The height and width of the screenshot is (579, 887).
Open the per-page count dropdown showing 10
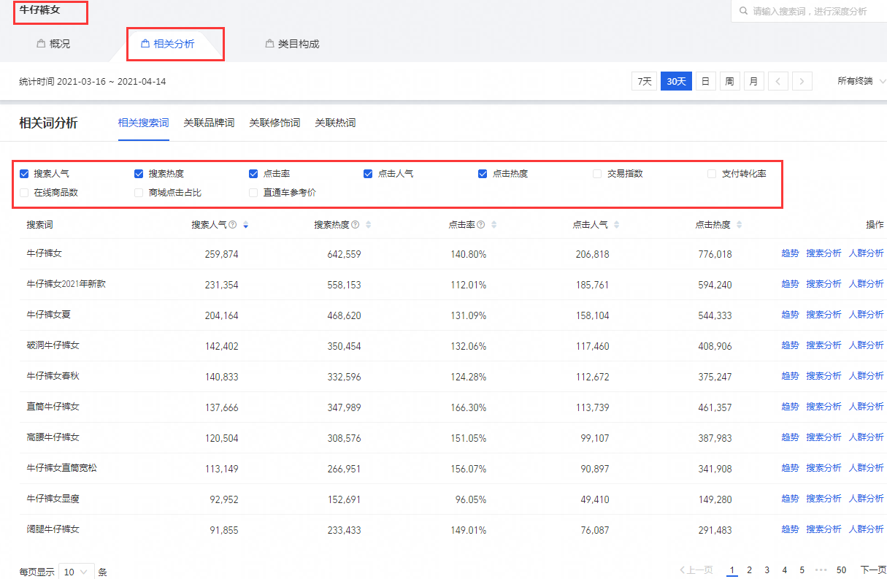[x=77, y=572]
